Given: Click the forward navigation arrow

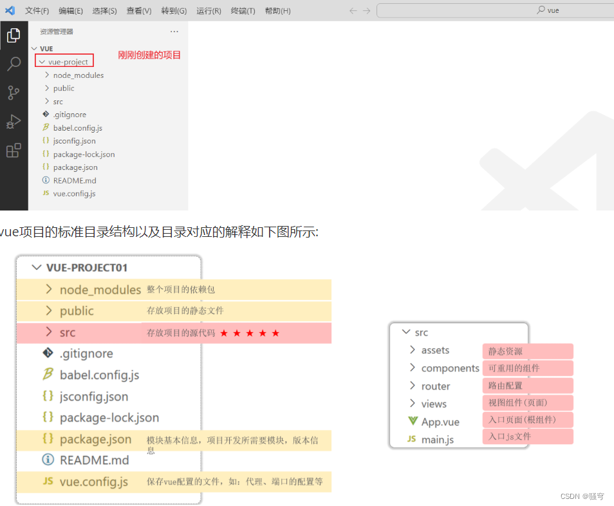Looking at the screenshot, I should (367, 10).
